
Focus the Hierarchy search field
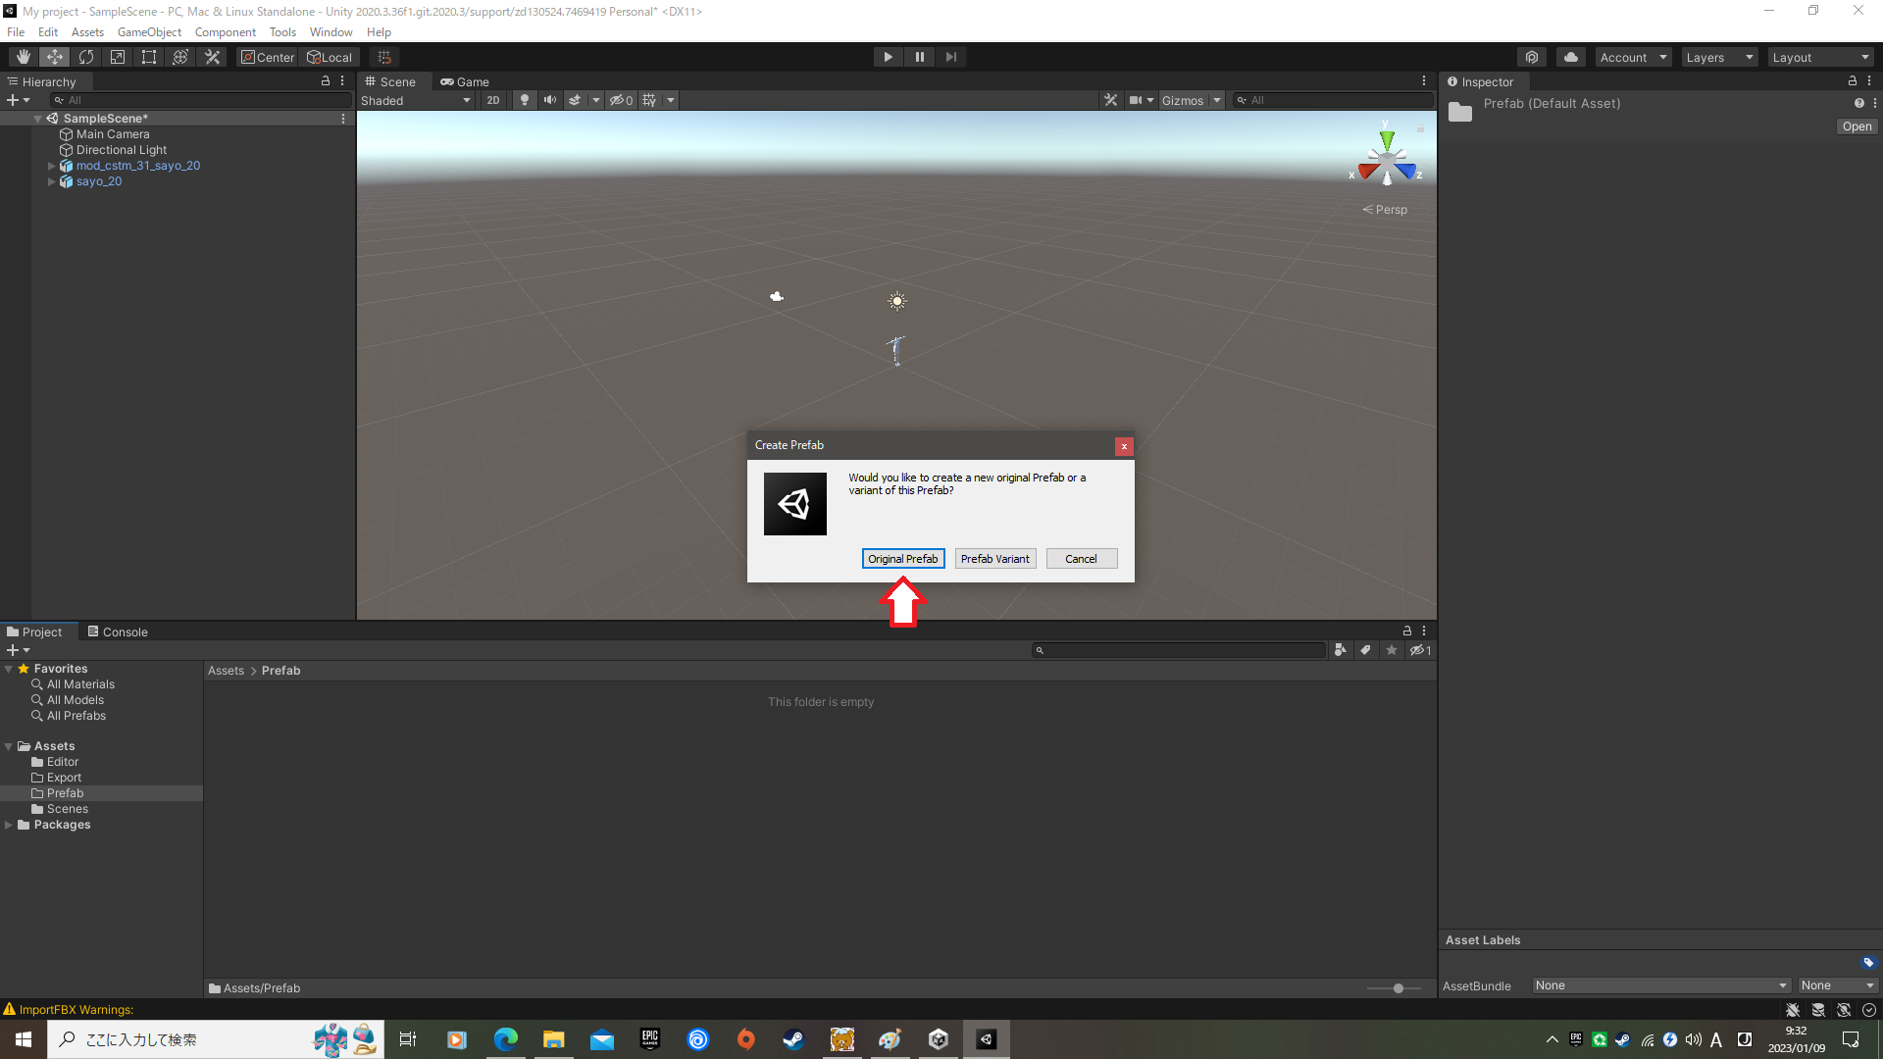point(201,100)
